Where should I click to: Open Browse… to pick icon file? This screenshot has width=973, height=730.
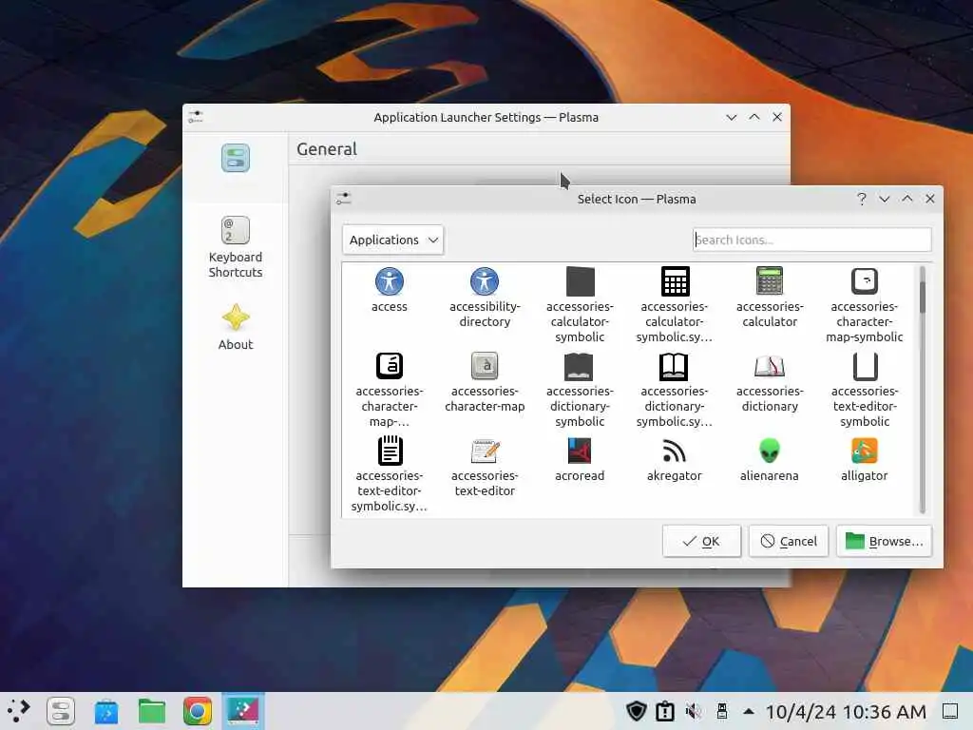[885, 541]
